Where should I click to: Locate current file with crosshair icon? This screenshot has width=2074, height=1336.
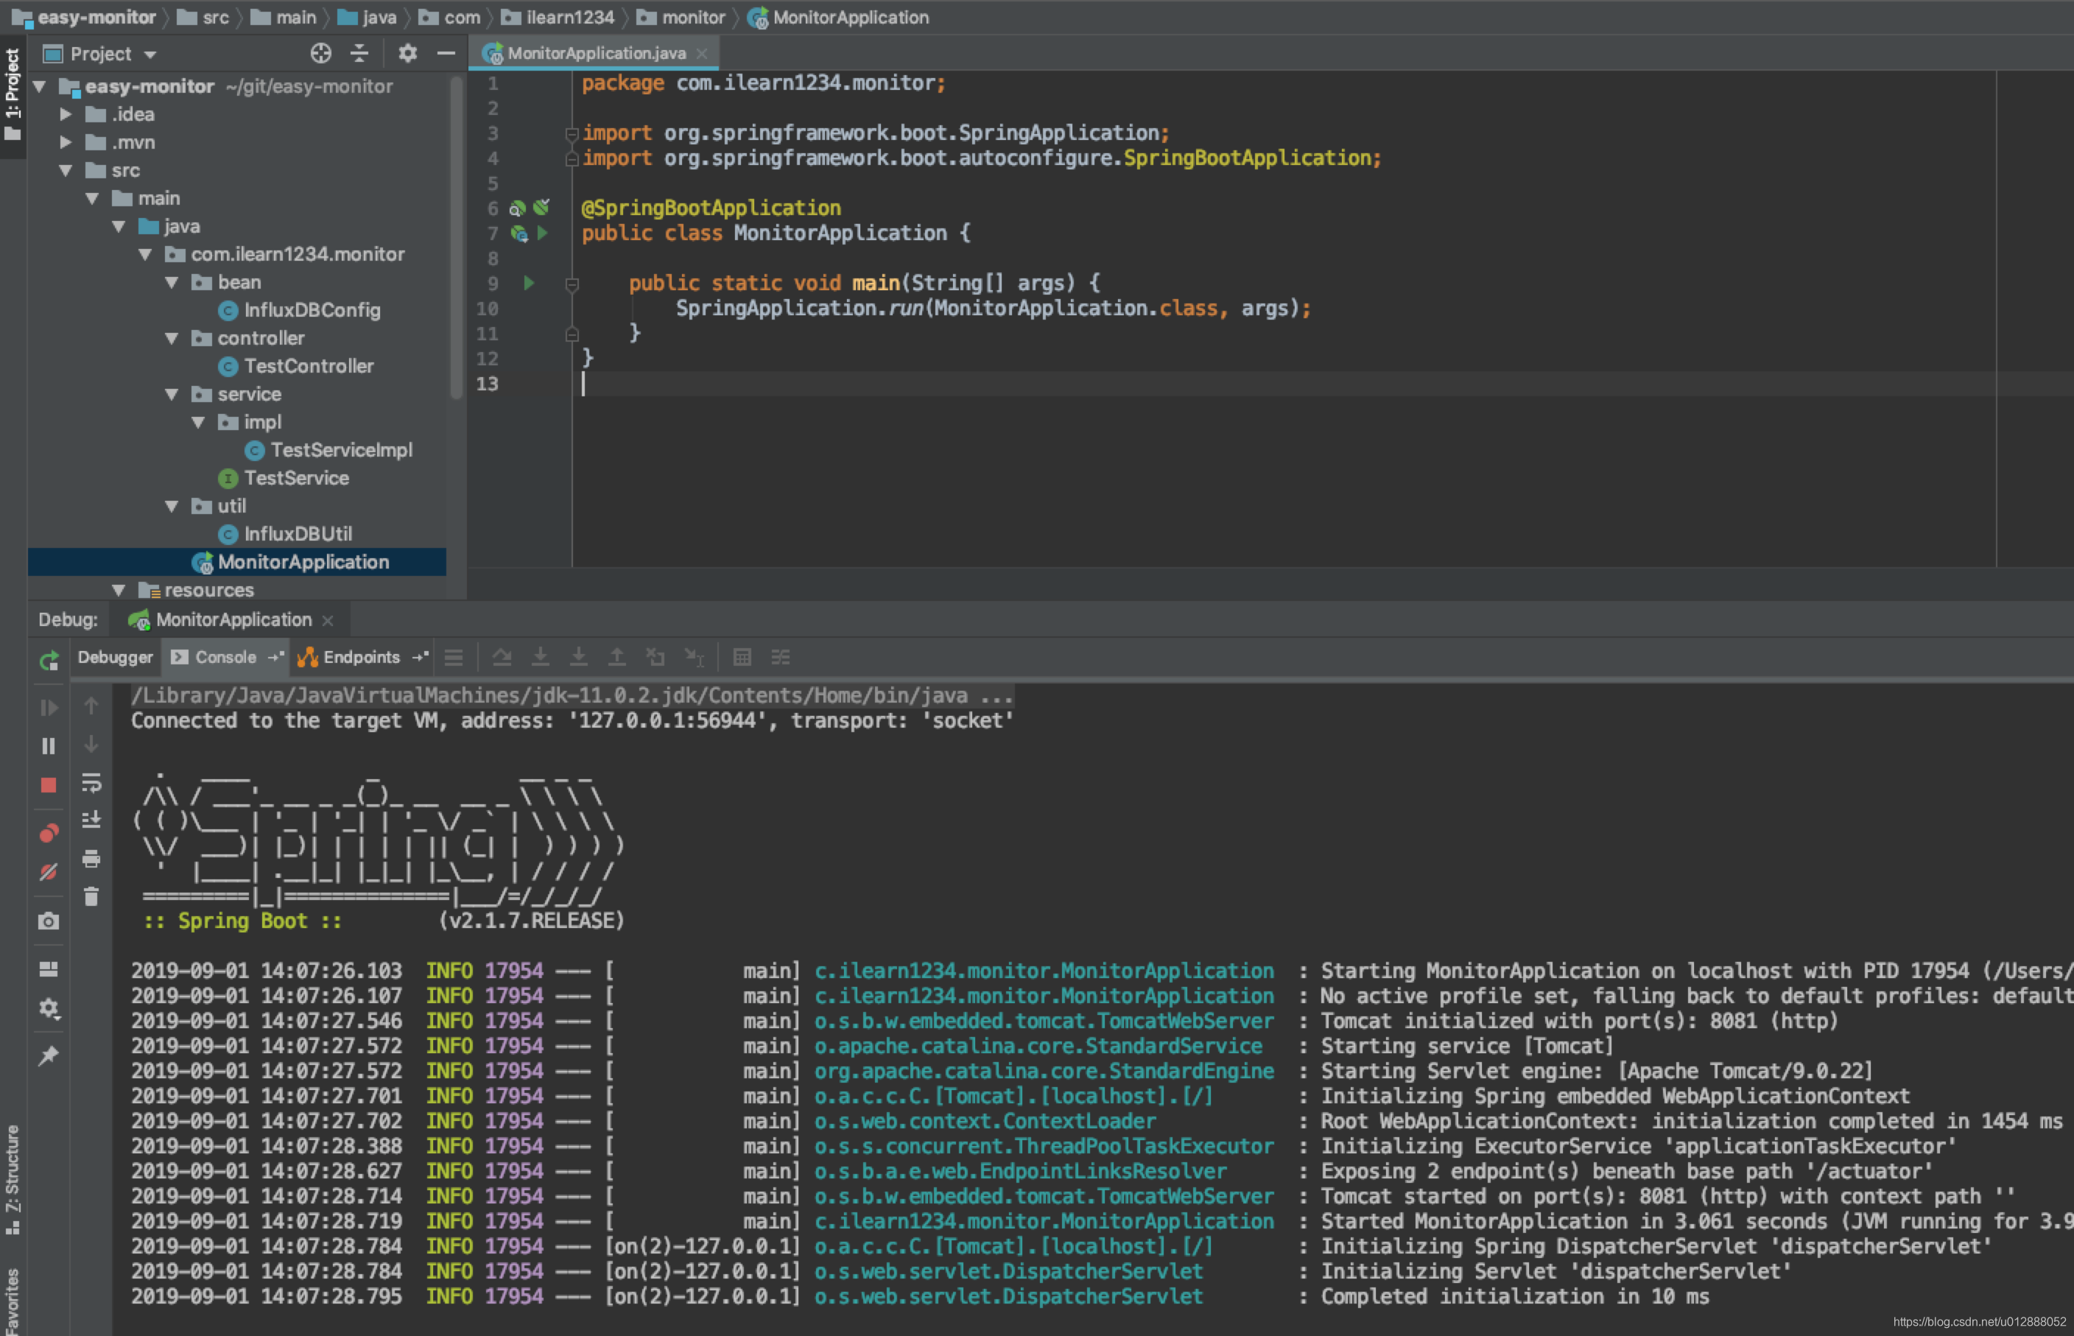pos(321,54)
